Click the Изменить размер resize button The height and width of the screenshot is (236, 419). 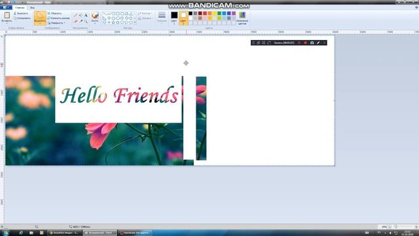click(58, 18)
